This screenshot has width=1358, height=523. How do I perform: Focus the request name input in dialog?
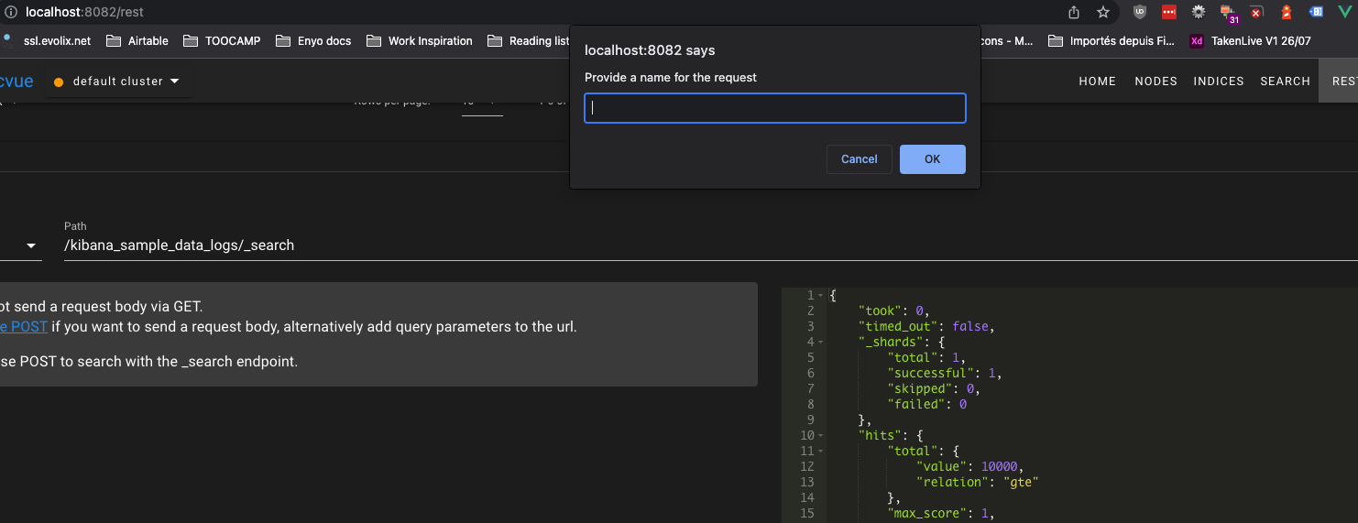pos(775,108)
